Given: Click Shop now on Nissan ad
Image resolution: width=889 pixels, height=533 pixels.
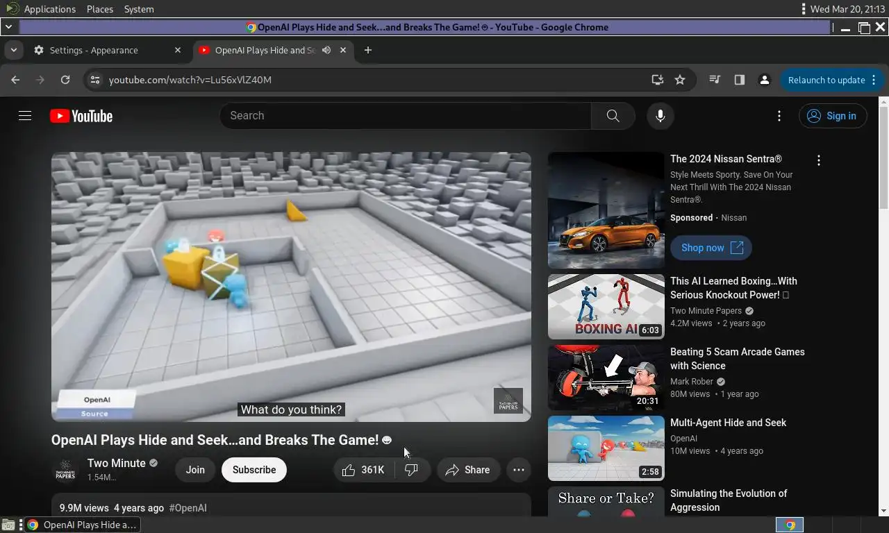Looking at the screenshot, I should 711,248.
